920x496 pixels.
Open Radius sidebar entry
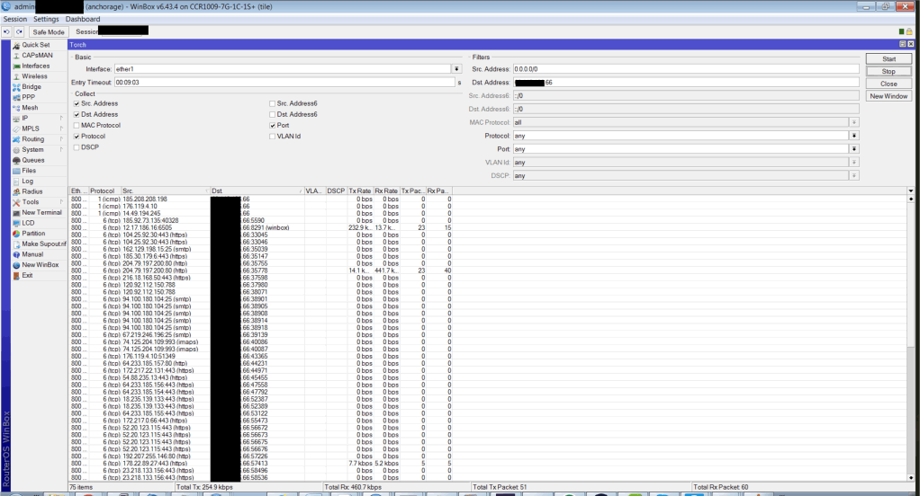pos(32,191)
